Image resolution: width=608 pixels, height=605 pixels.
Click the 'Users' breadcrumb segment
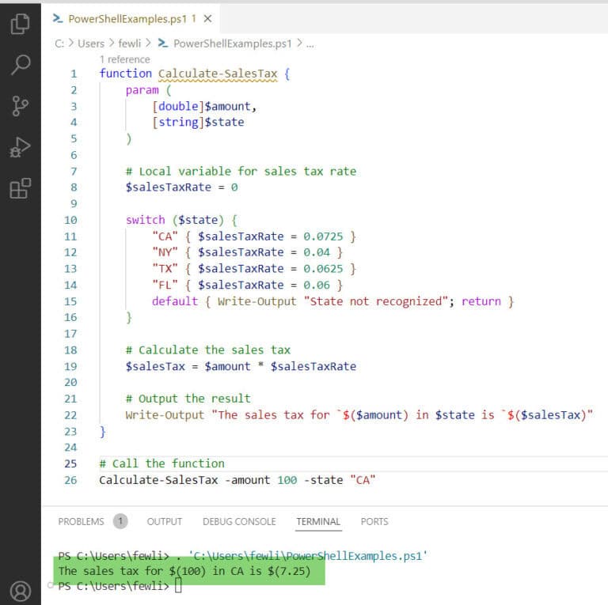pyautogui.click(x=91, y=43)
